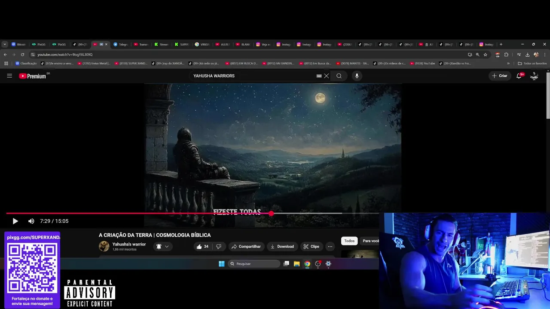The width and height of the screenshot is (550, 309).
Task: Open the Criar create menu
Action: coord(500,76)
